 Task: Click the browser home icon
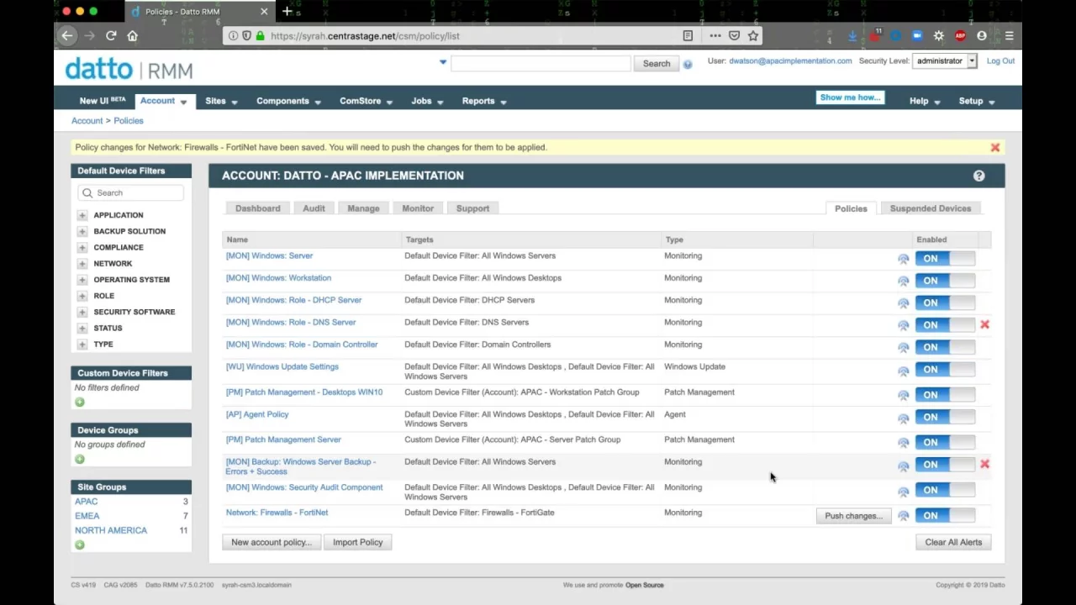[132, 35]
